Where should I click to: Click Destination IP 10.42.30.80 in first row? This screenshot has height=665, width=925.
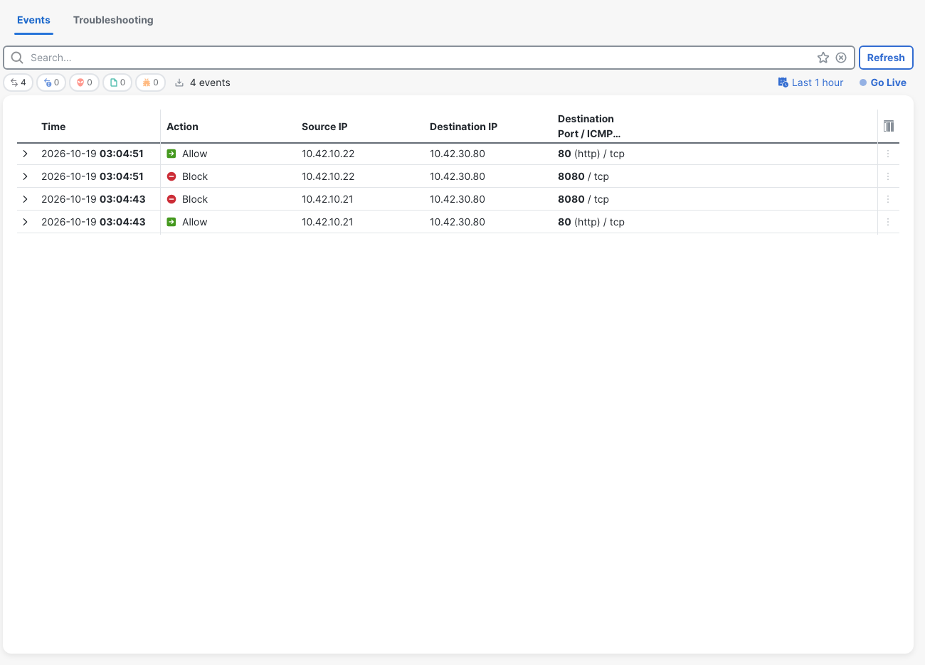point(458,154)
